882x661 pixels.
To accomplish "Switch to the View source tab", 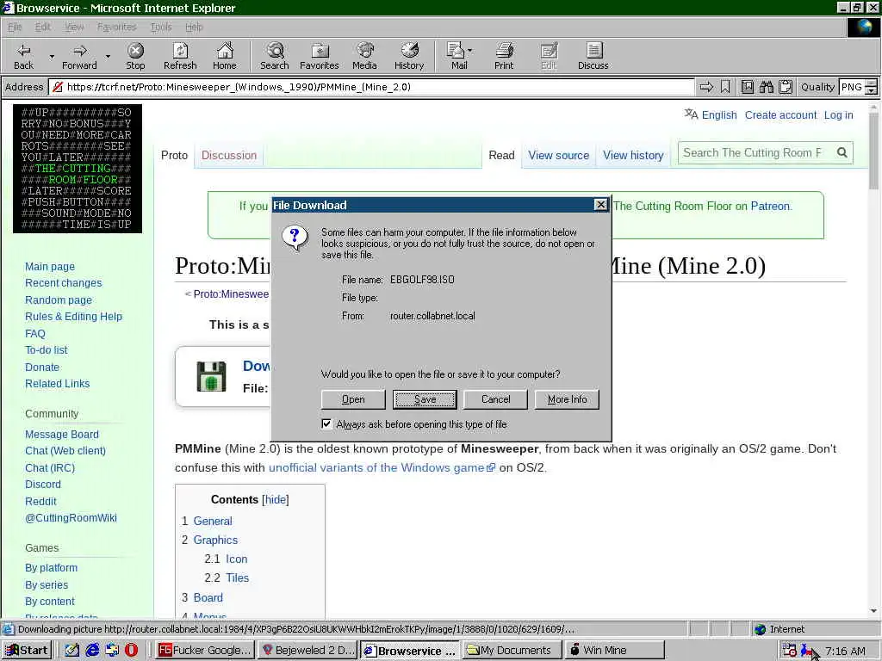I will point(558,155).
